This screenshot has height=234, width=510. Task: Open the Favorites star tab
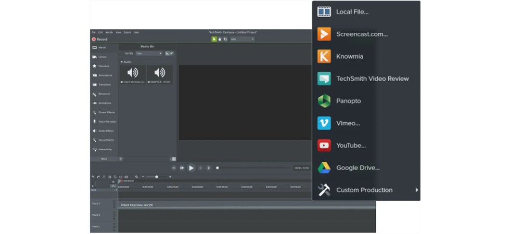[104, 66]
